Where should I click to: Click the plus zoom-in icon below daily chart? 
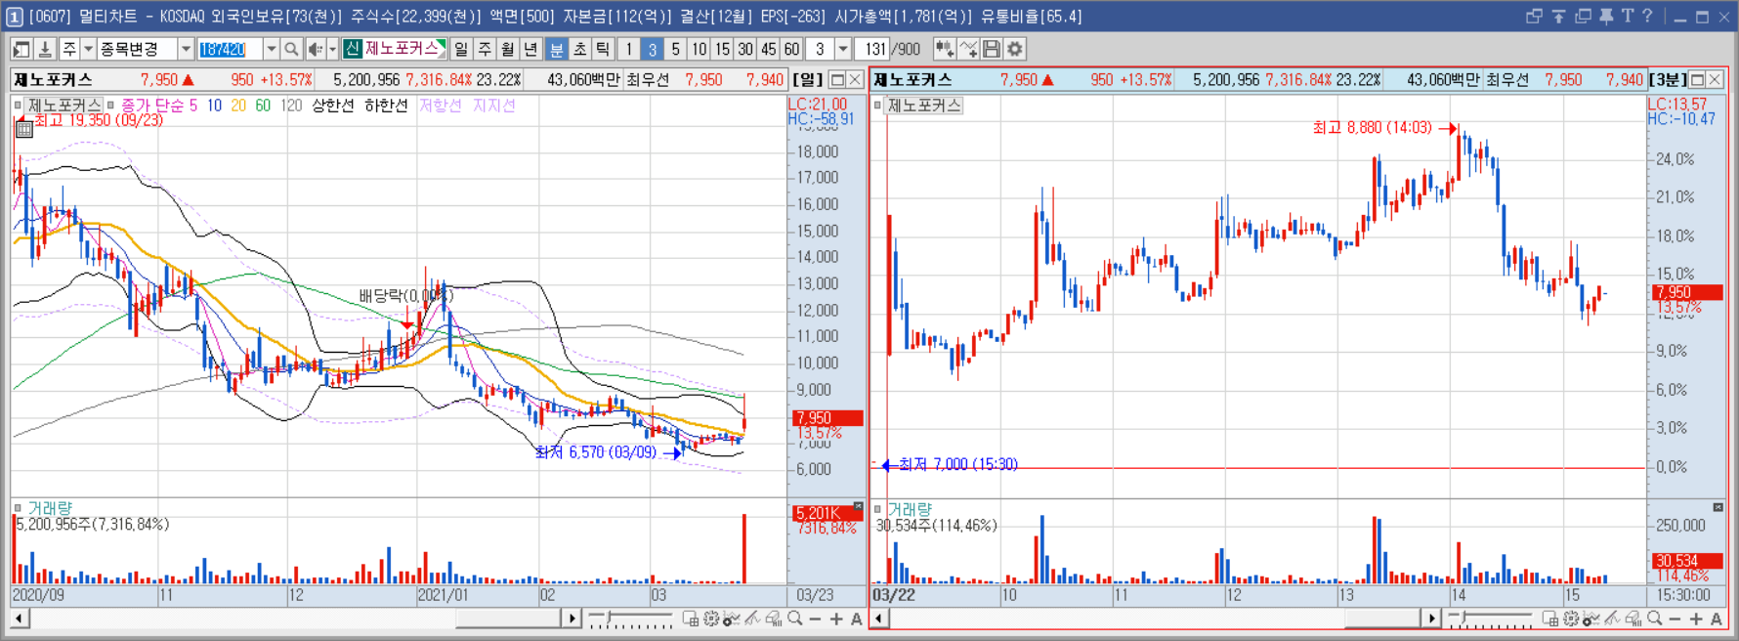[x=836, y=619]
